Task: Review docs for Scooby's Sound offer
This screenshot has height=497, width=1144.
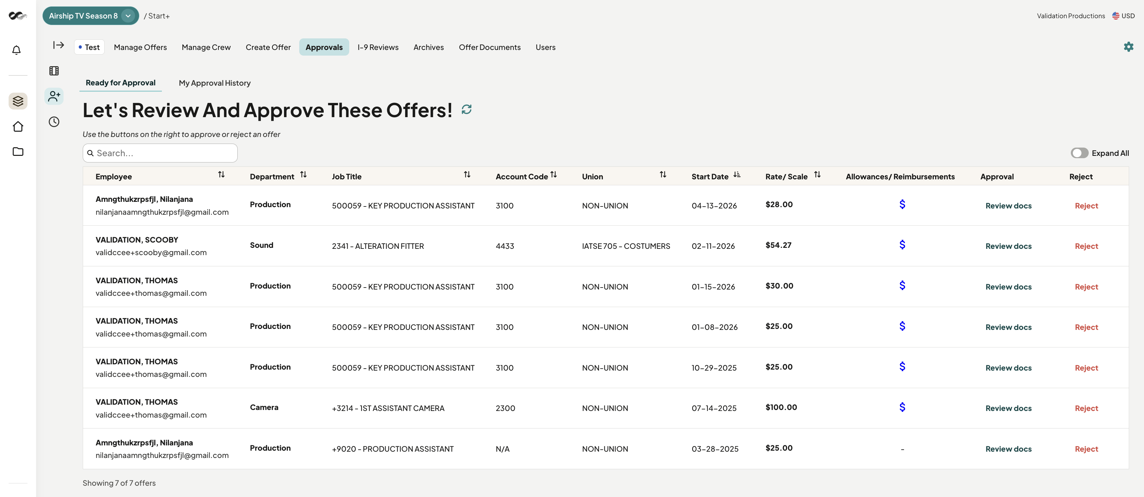Action: [1008, 246]
